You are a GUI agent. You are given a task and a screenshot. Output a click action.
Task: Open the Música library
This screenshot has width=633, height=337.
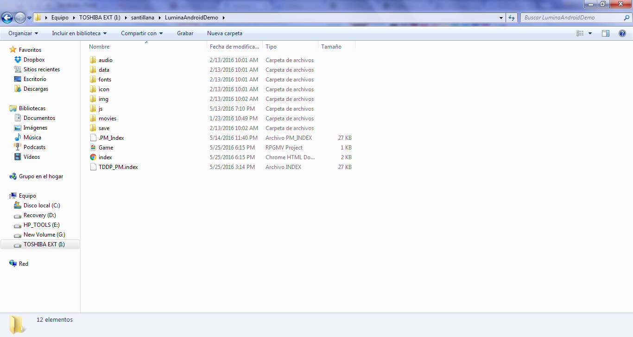tap(32, 137)
